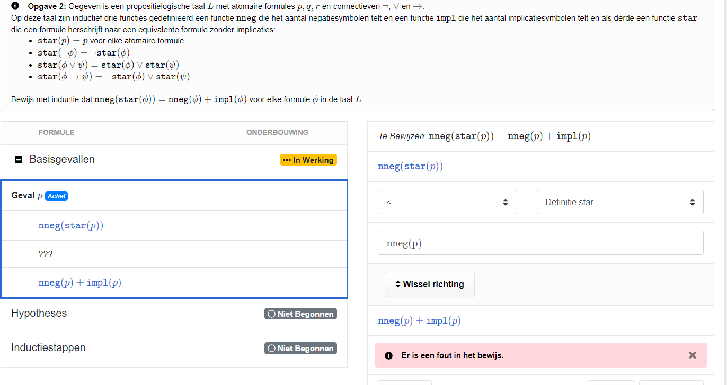Click the ??? placeholder justification row
Image resolution: width=727 pixels, height=385 pixels.
click(x=46, y=253)
